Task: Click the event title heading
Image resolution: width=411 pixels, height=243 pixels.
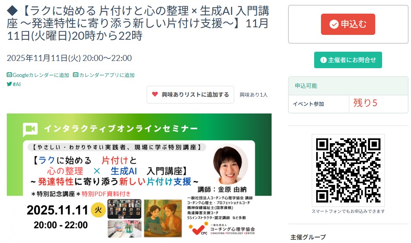Action: click(138, 23)
